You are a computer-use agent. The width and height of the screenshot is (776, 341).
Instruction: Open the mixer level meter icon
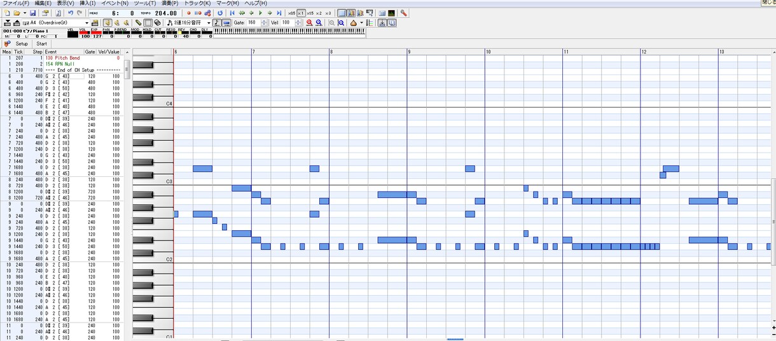[391, 13]
